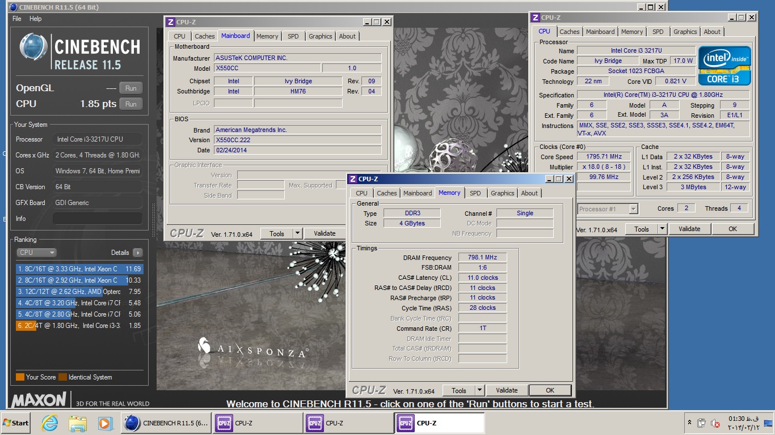Select the first CPU-Z taskbar button
Screen dimensions: 775x435
point(258,423)
